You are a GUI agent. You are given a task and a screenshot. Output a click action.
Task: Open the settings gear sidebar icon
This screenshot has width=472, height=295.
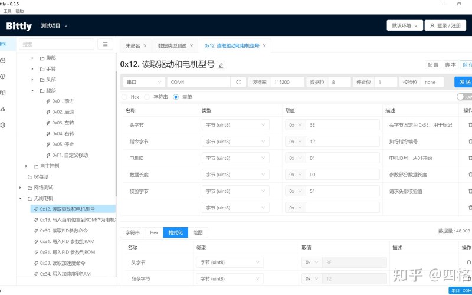pyautogui.click(x=3, y=125)
